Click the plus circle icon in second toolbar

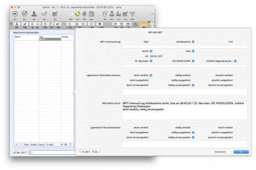32,24
